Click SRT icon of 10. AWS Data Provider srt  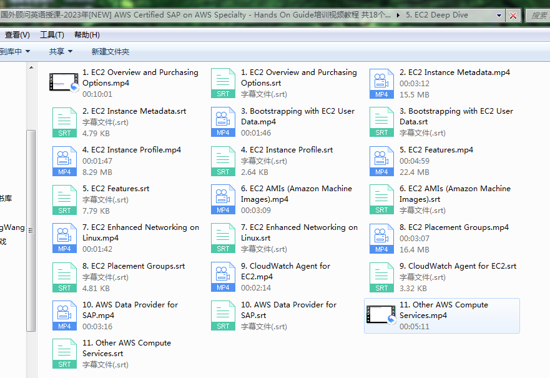(223, 315)
